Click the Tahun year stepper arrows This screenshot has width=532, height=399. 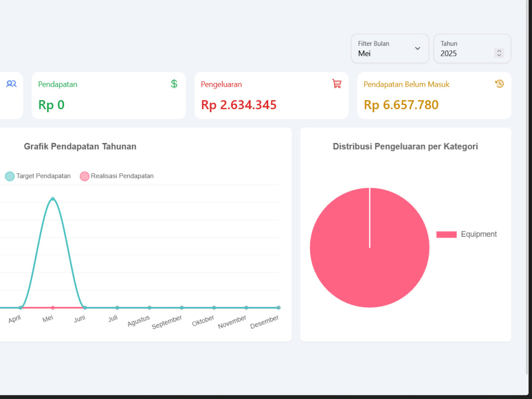pos(499,53)
